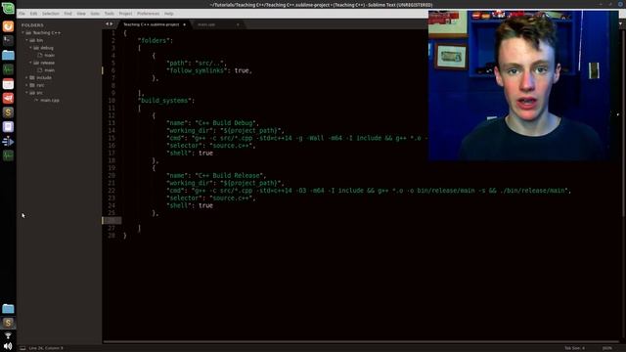Open the blue files folder near dock top

pos(8,55)
